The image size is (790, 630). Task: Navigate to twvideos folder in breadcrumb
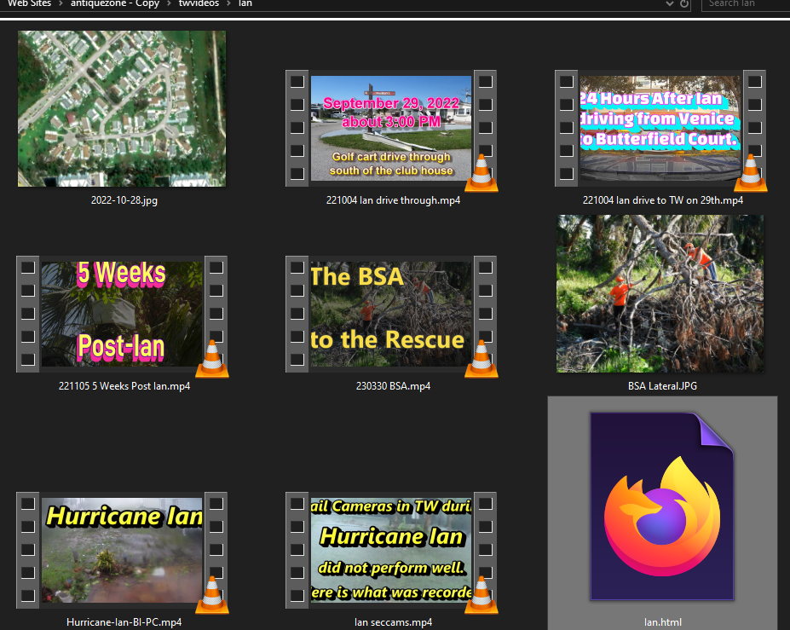click(x=198, y=4)
